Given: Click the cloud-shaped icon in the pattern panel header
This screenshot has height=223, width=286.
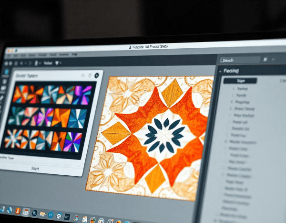Looking at the screenshot, I should 83,75.
